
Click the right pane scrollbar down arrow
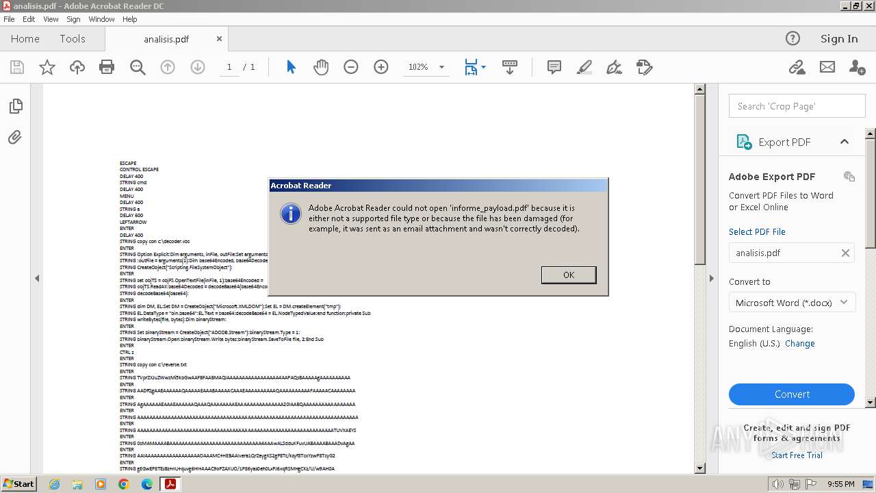(871, 403)
